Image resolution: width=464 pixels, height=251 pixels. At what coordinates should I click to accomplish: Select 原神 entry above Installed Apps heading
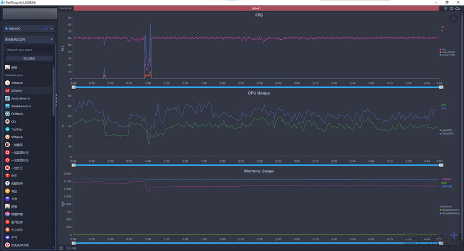click(x=28, y=67)
